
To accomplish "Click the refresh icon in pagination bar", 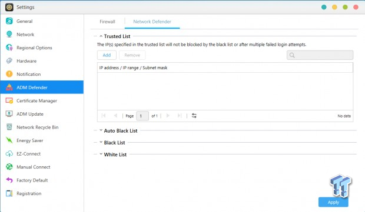I will click(x=194, y=116).
